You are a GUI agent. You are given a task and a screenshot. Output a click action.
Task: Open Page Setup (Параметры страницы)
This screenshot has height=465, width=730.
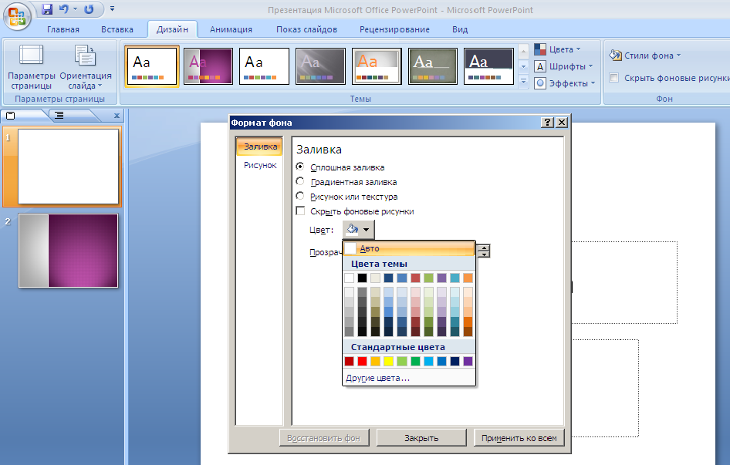click(x=31, y=66)
